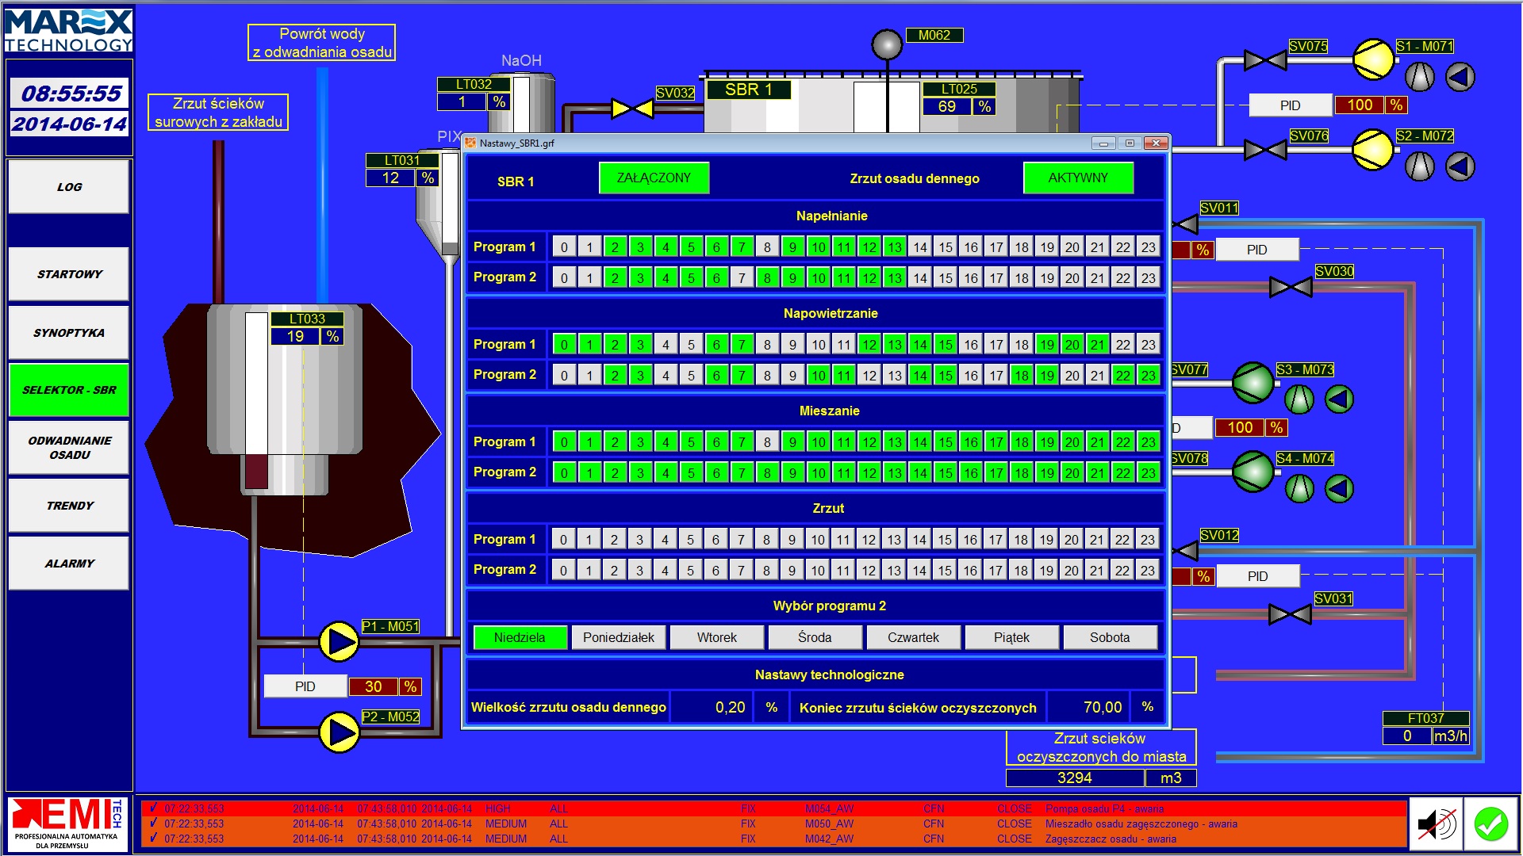Click the S1 - M071 blower icon
Viewport: 1523px width, 856px height.
(1372, 59)
